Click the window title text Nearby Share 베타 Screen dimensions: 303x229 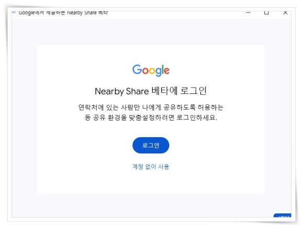87,13
